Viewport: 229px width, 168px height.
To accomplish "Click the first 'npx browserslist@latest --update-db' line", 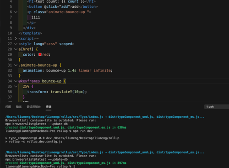I will [37, 124].
